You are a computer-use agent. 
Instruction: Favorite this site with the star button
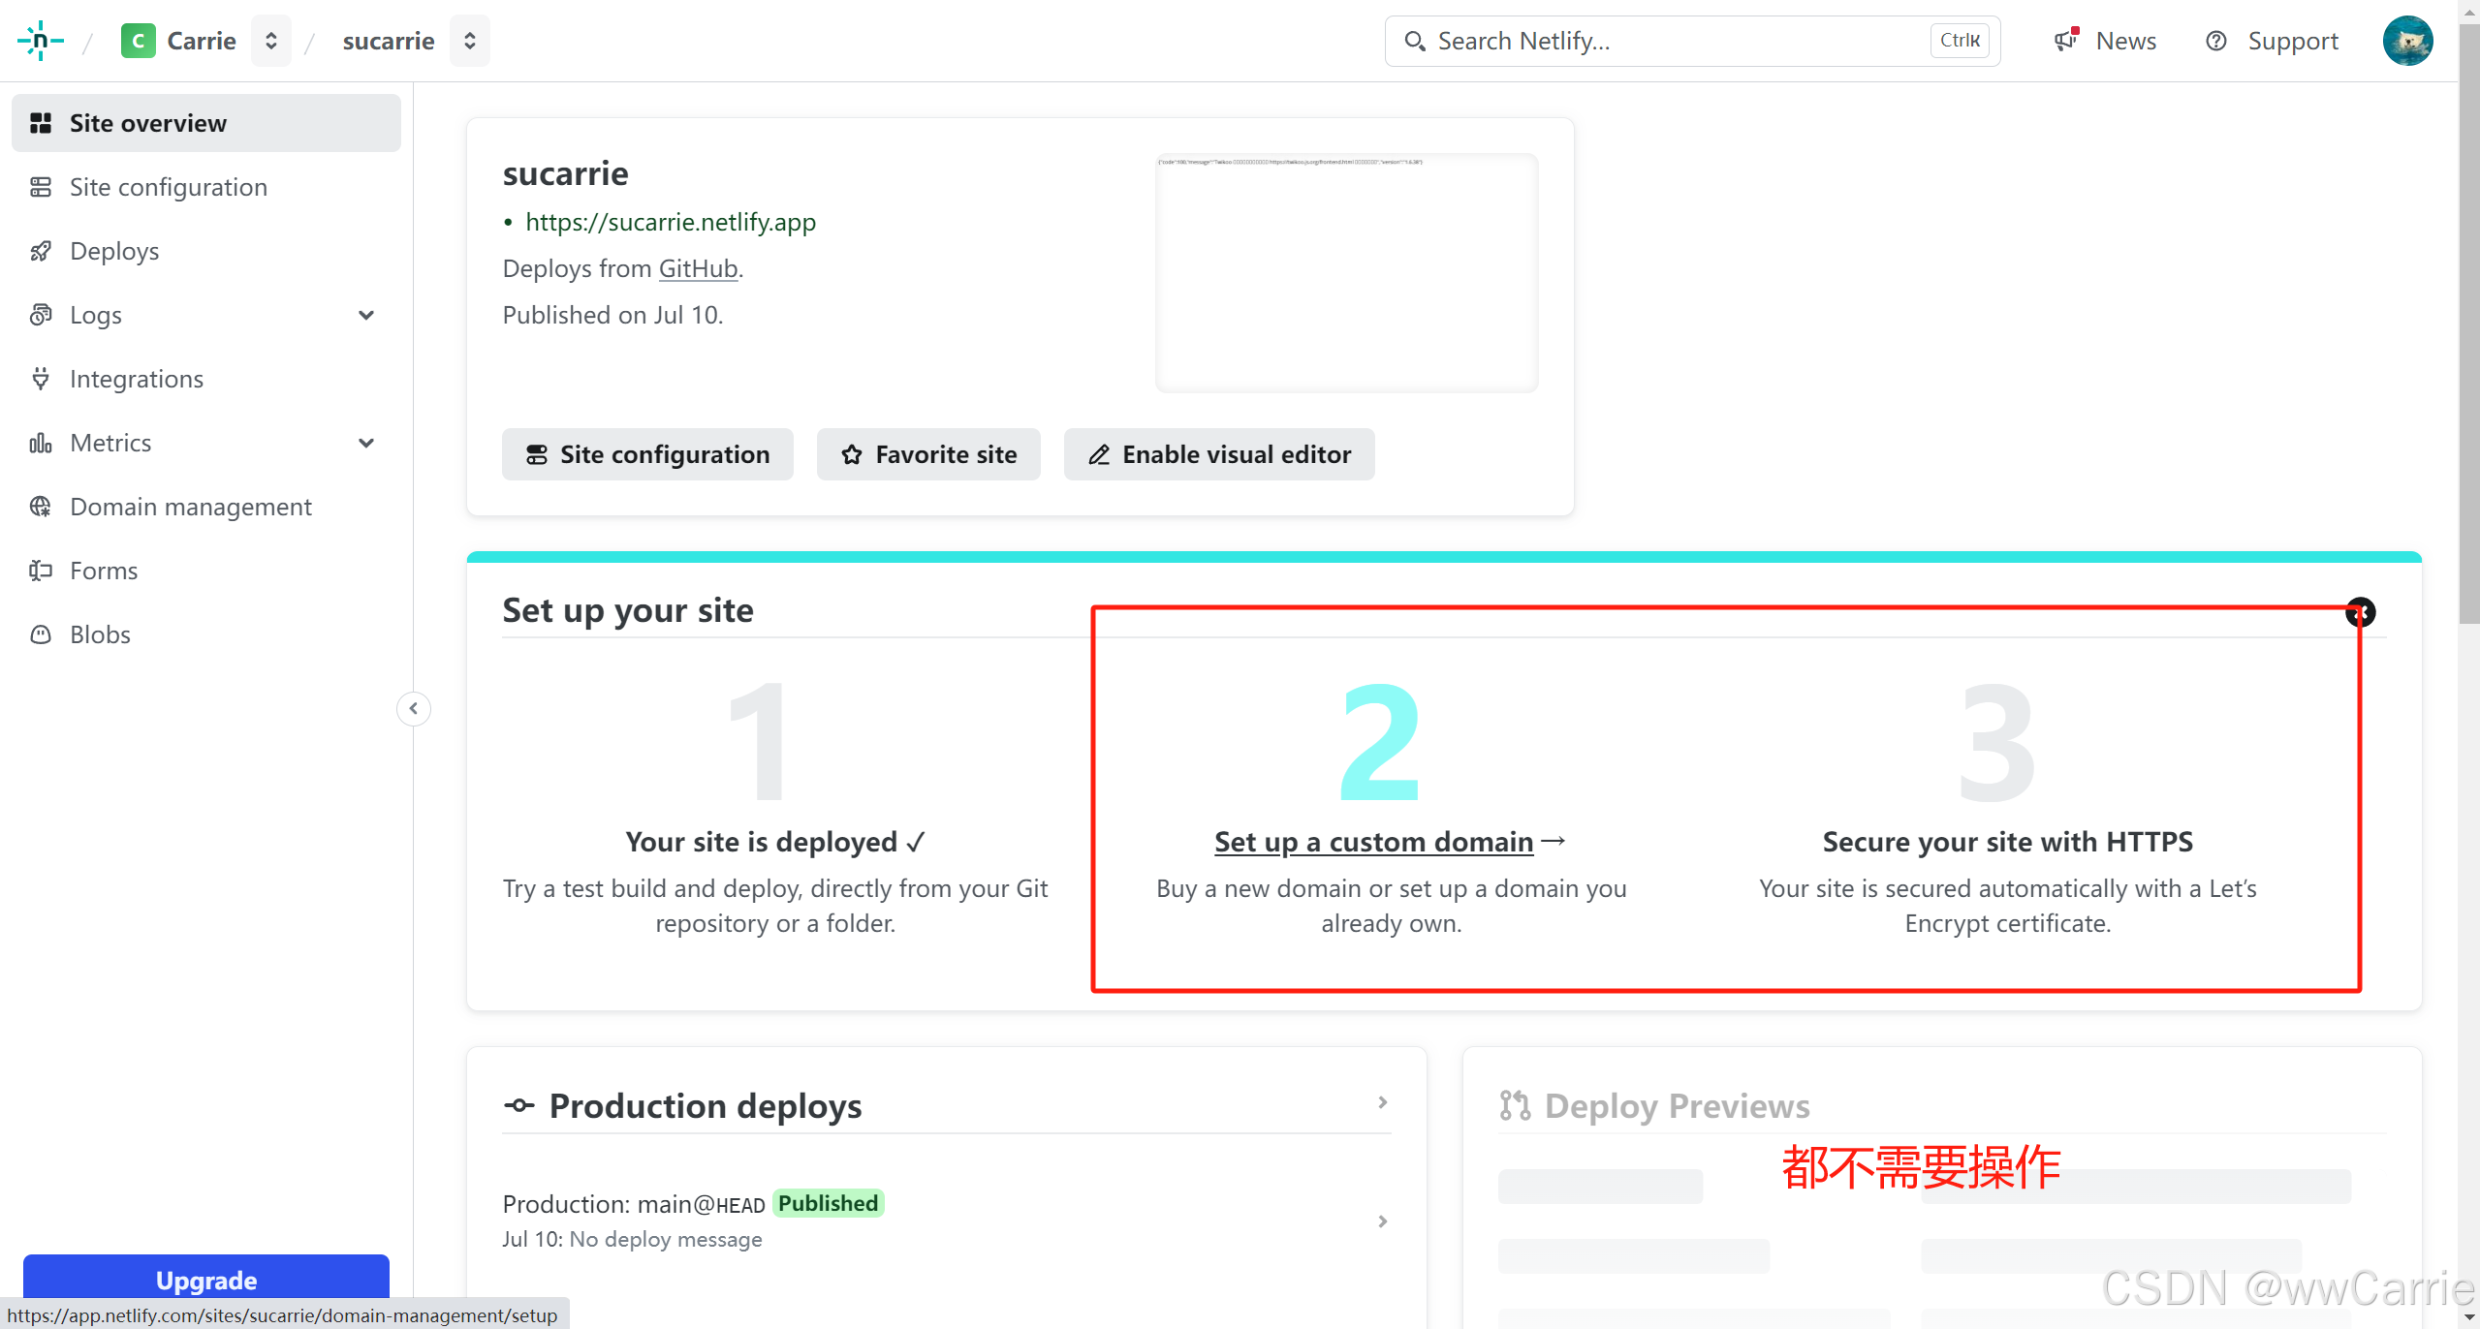(927, 454)
